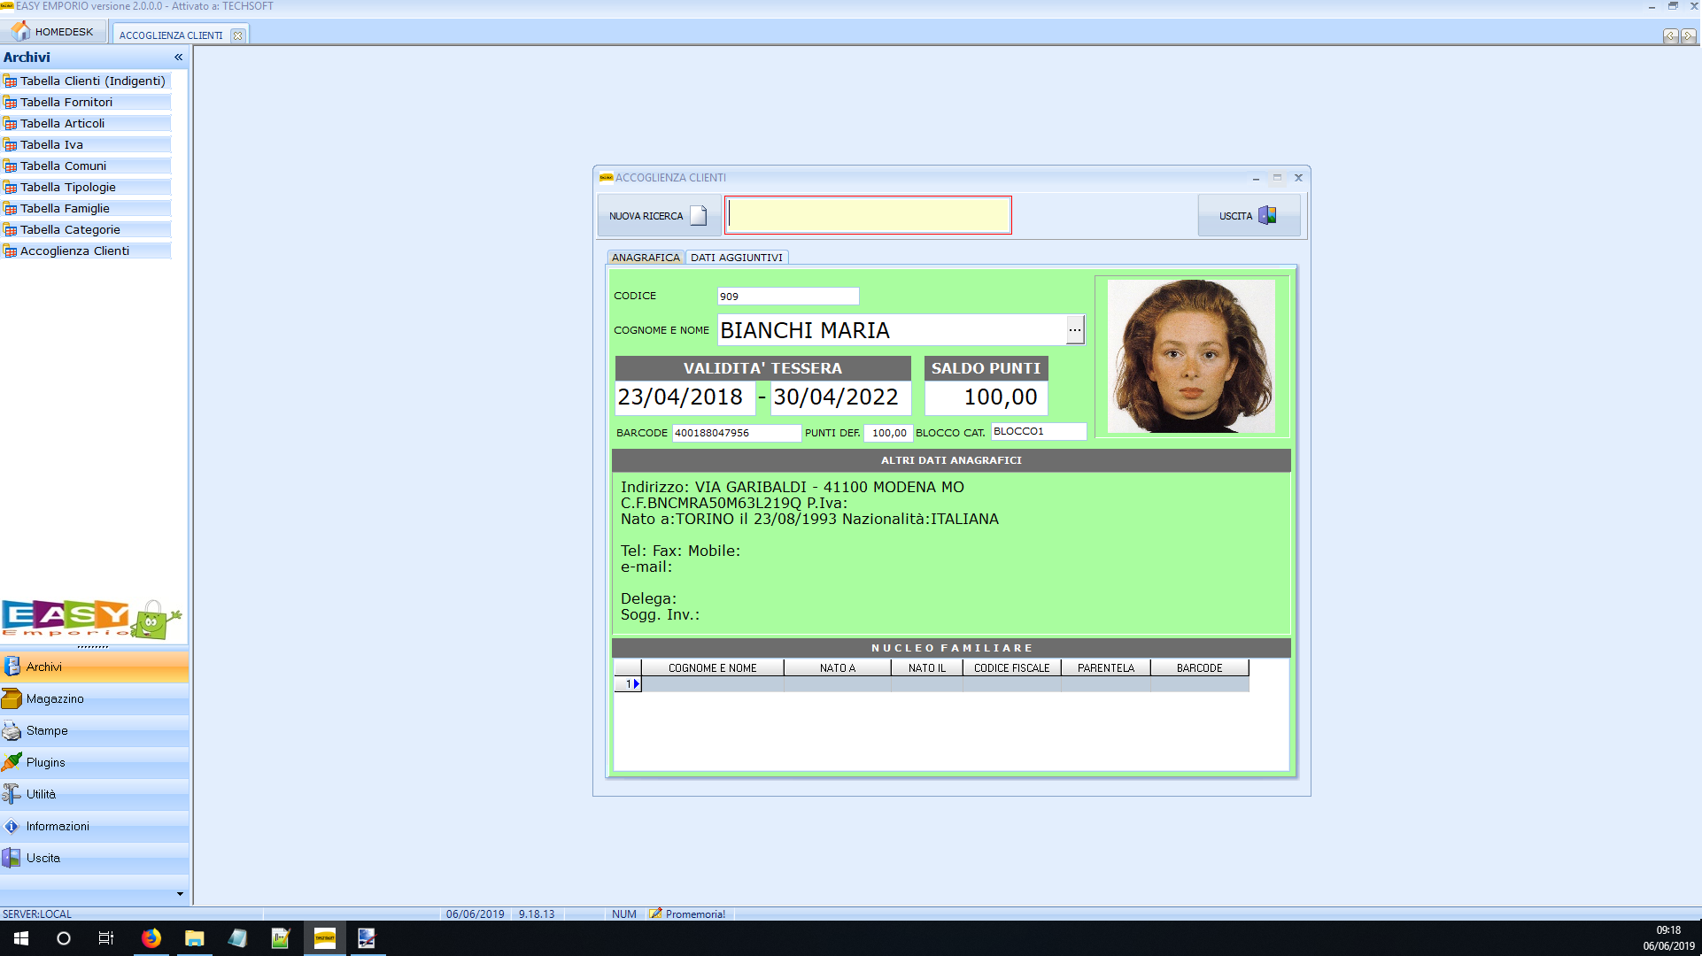Screen dimensions: 1702x956
Task: Click NATO A column header
Action: coord(838,668)
